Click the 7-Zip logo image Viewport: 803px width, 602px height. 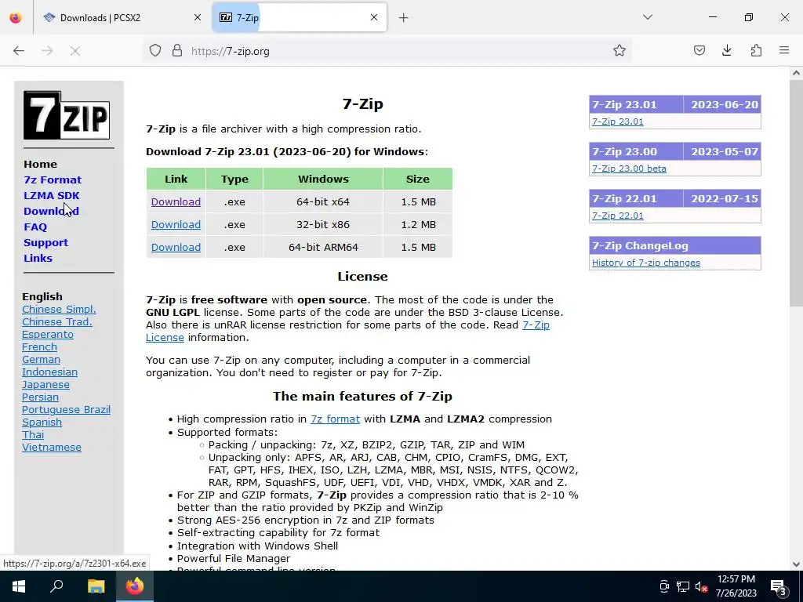coord(67,115)
